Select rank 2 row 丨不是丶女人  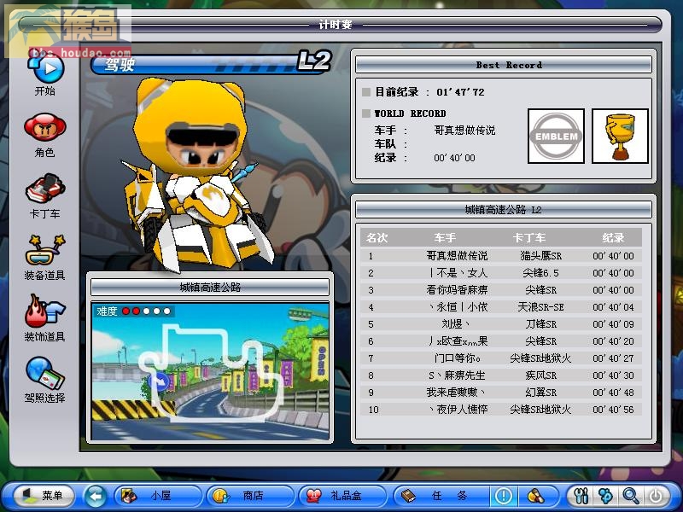[x=501, y=273]
